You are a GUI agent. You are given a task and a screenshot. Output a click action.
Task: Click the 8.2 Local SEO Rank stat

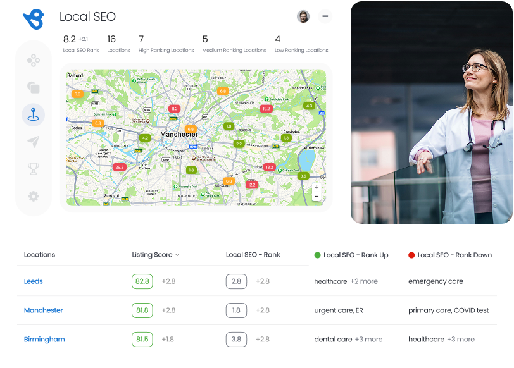(x=81, y=44)
